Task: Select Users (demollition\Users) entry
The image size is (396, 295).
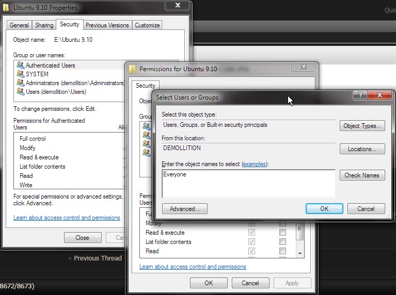Action: coord(70,92)
